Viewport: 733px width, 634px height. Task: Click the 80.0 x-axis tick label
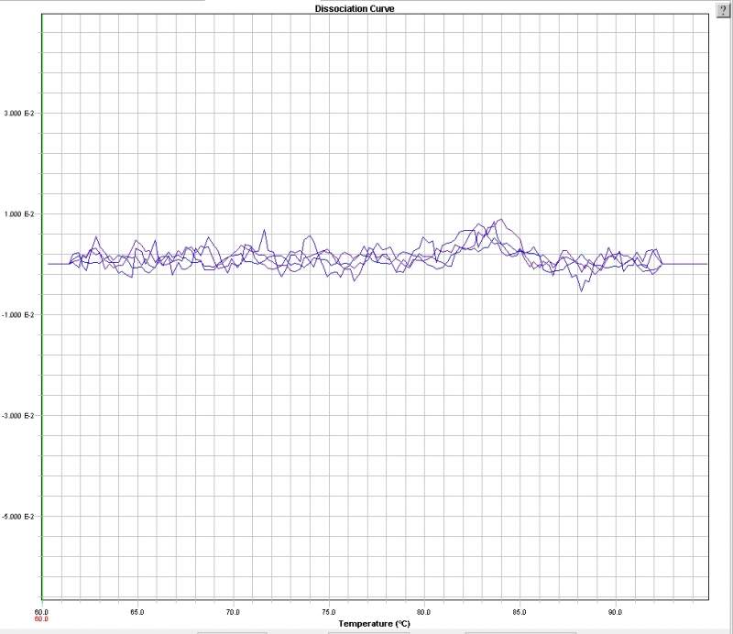[423, 612]
